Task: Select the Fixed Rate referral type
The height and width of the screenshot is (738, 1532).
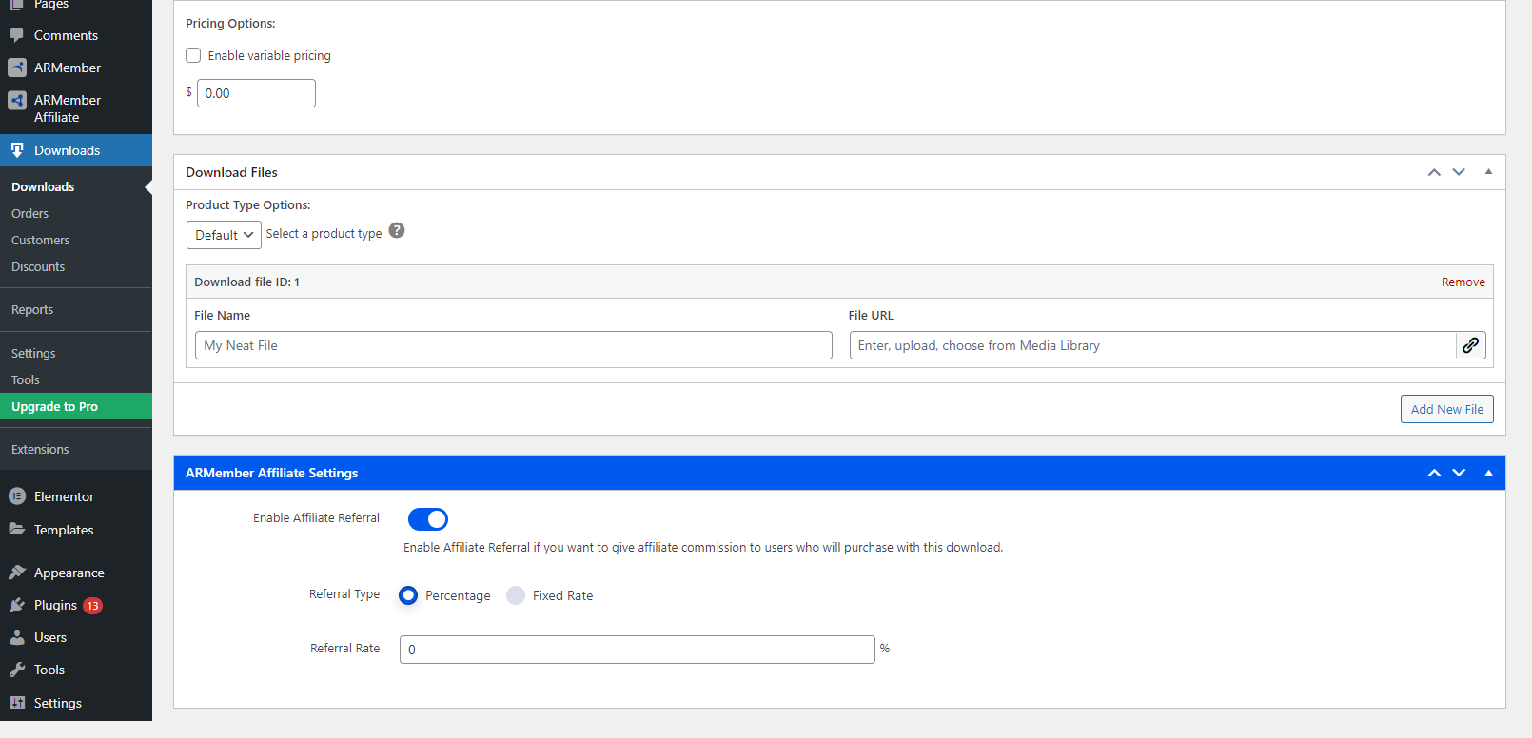Action: coord(516,595)
